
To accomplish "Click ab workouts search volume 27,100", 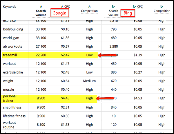I will [41, 47].
